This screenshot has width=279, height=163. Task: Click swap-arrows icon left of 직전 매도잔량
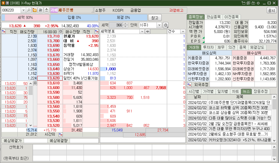tap(4, 32)
